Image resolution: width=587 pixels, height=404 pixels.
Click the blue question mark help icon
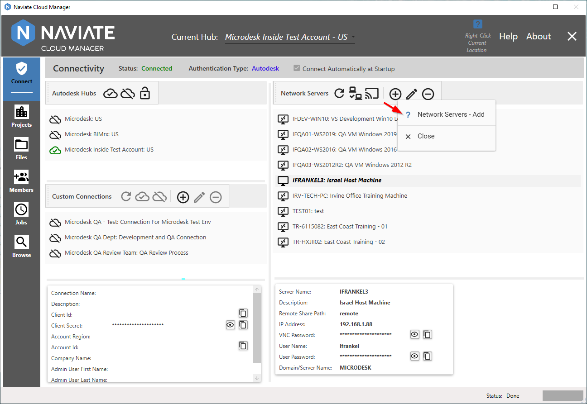477,24
